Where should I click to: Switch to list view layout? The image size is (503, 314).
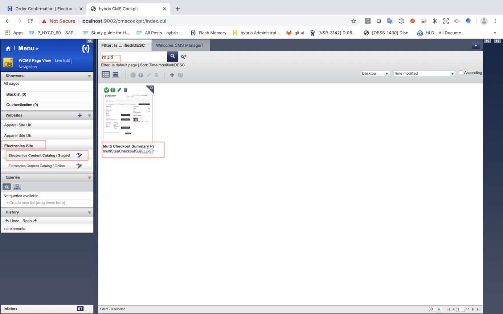coord(115,75)
